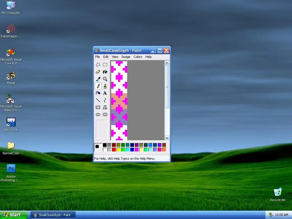Pick the dark red (maroon) swatch
The image size is (292, 219).
[x=114, y=145]
